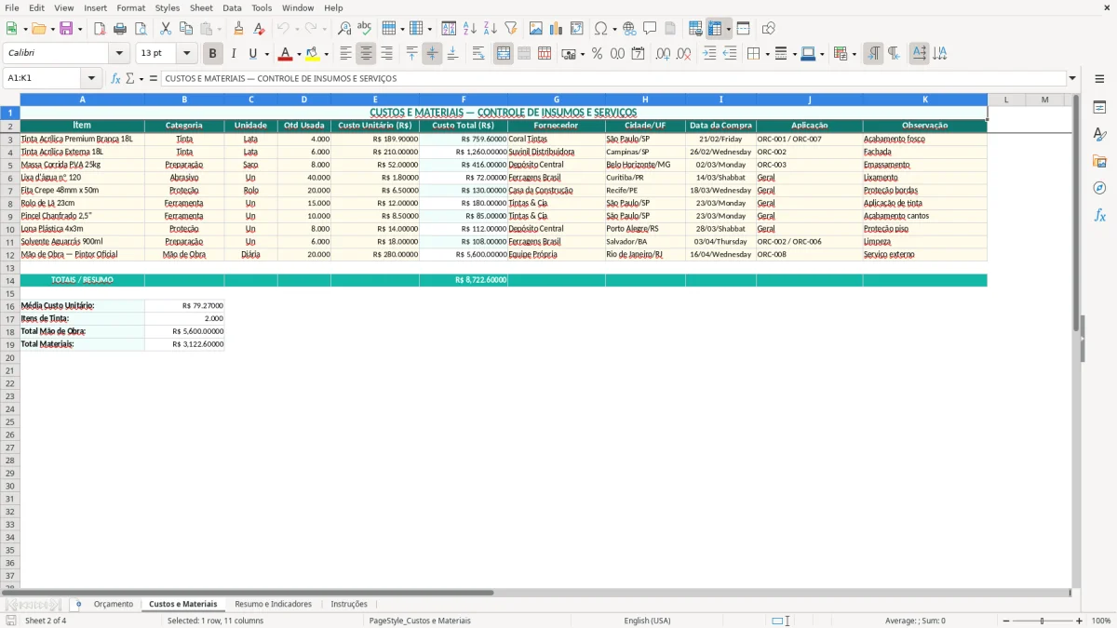Open the Sort dialog icon
1117x628 pixels.
[x=449, y=29]
